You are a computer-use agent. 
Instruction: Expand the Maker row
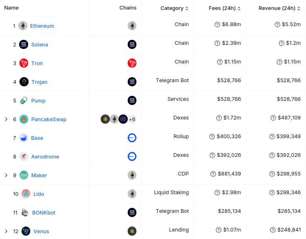tap(6, 175)
